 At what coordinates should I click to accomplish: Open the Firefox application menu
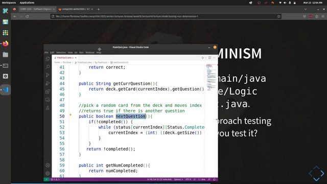pyautogui.click(x=323, y=16)
